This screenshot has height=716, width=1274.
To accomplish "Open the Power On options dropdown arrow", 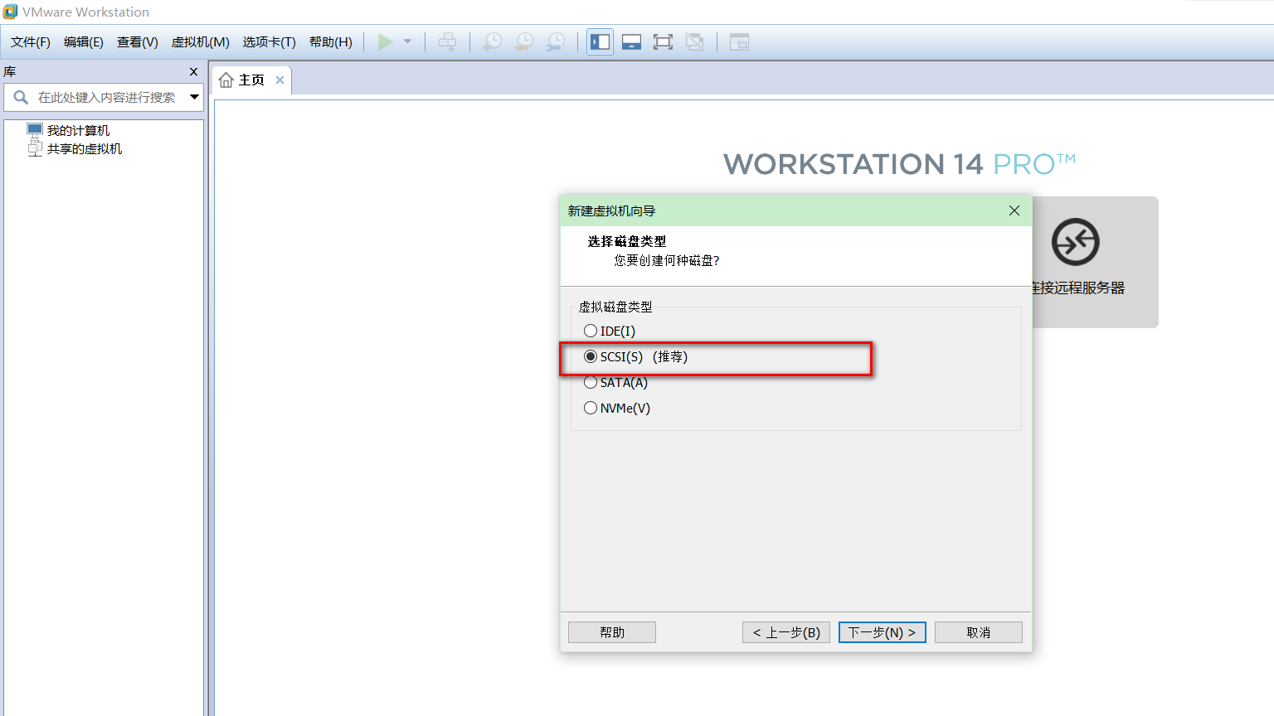I will pos(406,41).
